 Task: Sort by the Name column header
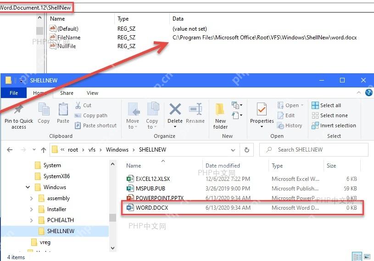[x=134, y=166]
